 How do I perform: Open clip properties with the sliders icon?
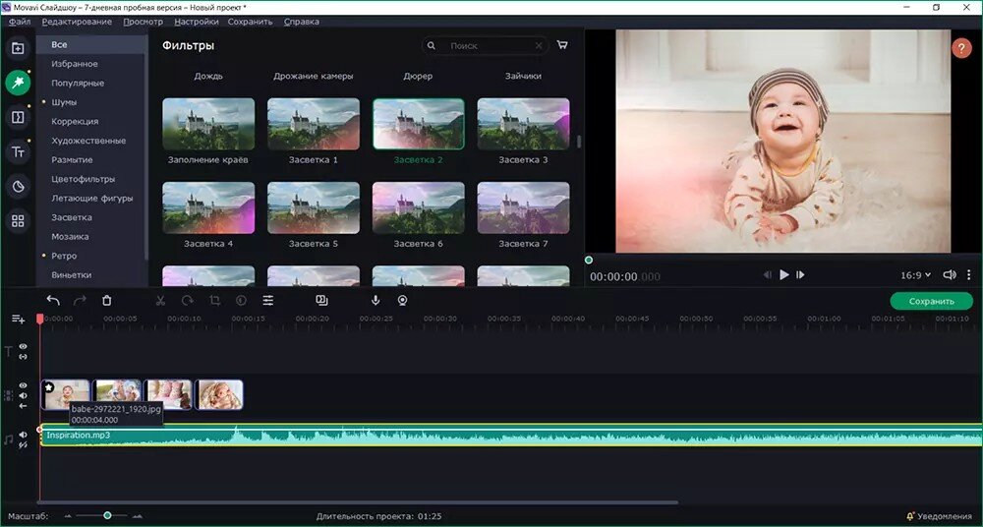267,301
